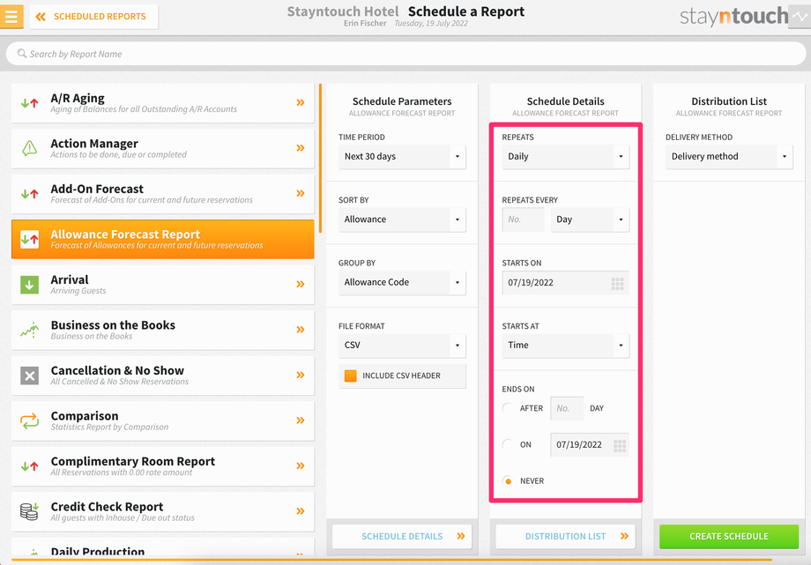
Task: Select the Ends On After radio button
Action: click(x=508, y=408)
